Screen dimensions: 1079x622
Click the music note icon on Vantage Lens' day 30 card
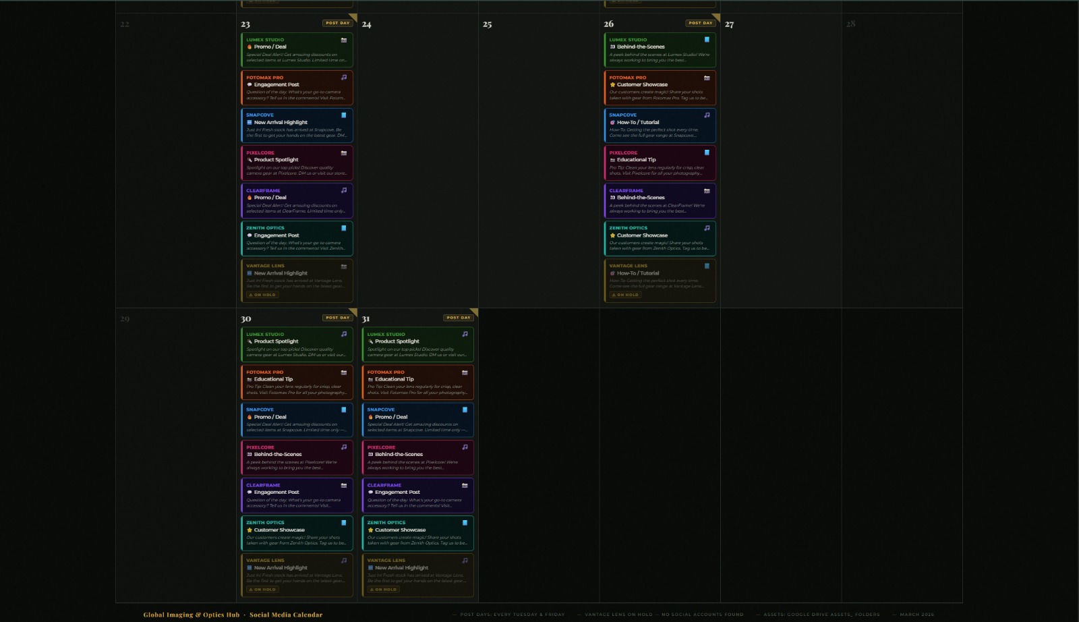(343, 560)
